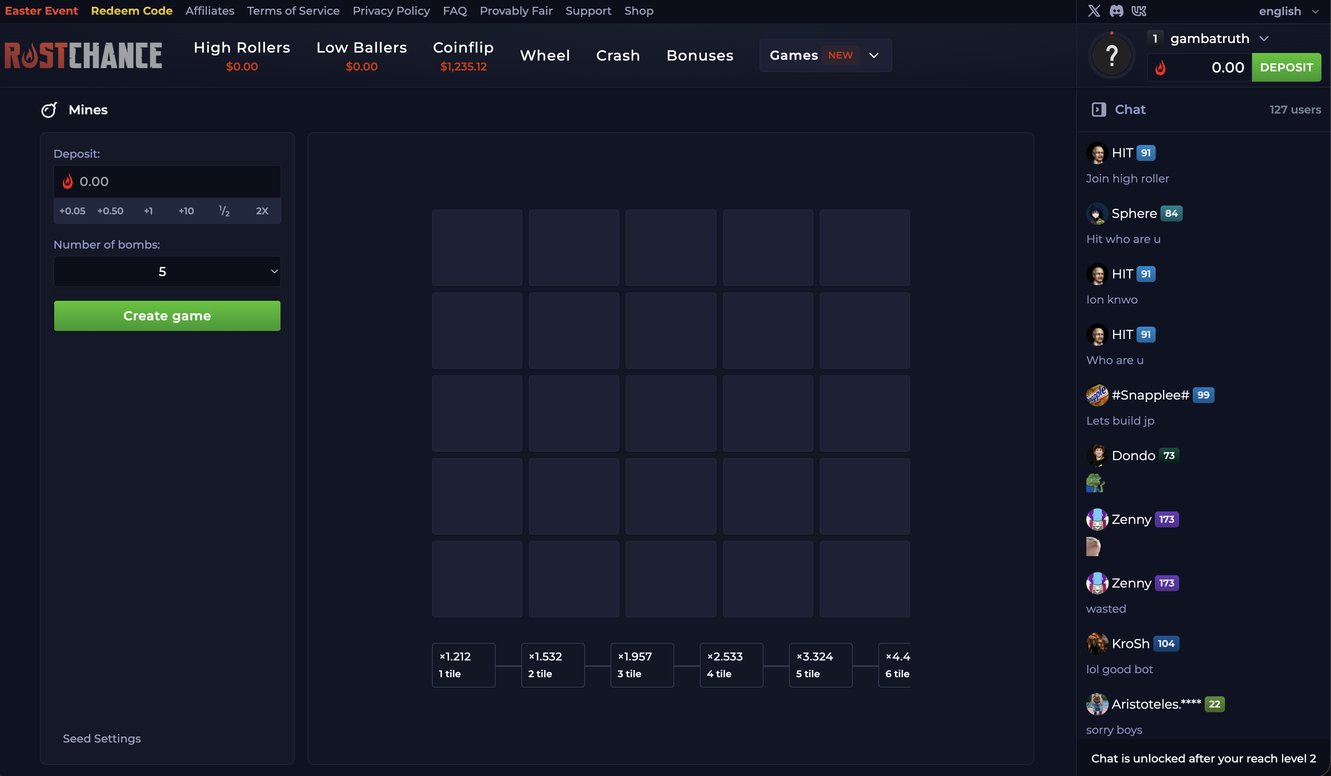This screenshot has width=1331, height=776.
Task: Click Sphere's chat avatar
Action: (x=1097, y=213)
